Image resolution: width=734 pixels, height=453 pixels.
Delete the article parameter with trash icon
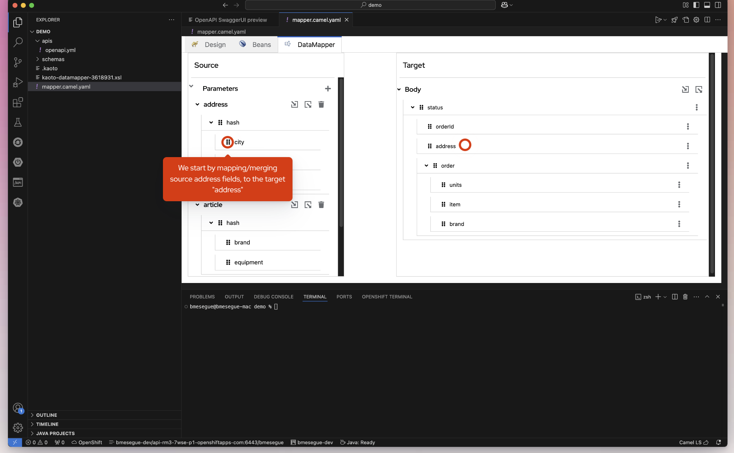pos(321,205)
